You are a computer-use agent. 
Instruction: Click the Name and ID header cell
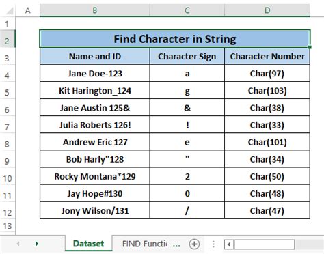coord(95,57)
